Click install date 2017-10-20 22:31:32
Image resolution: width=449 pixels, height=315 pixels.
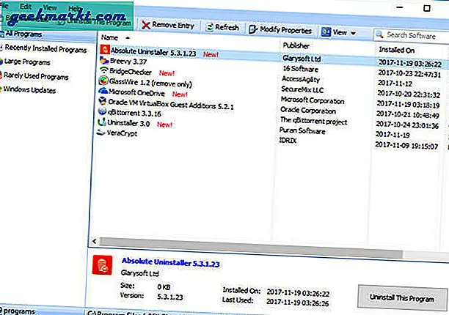(409, 94)
